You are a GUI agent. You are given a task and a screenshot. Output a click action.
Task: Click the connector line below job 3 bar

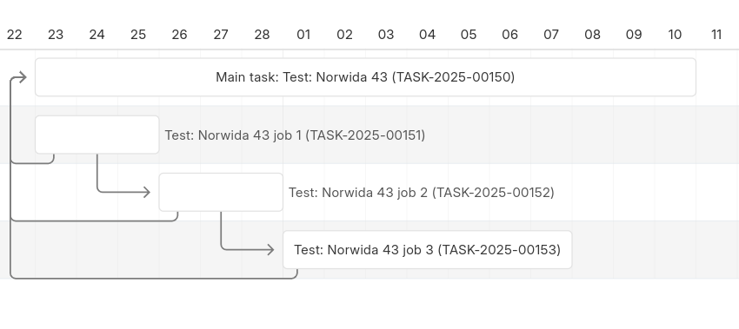pyautogui.click(x=154, y=278)
